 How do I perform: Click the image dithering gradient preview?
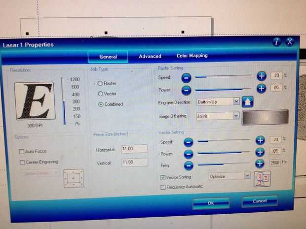(265, 117)
